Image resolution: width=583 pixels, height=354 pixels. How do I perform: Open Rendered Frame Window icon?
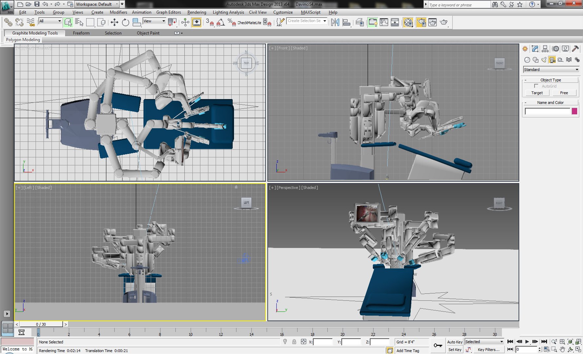coord(432,22)
